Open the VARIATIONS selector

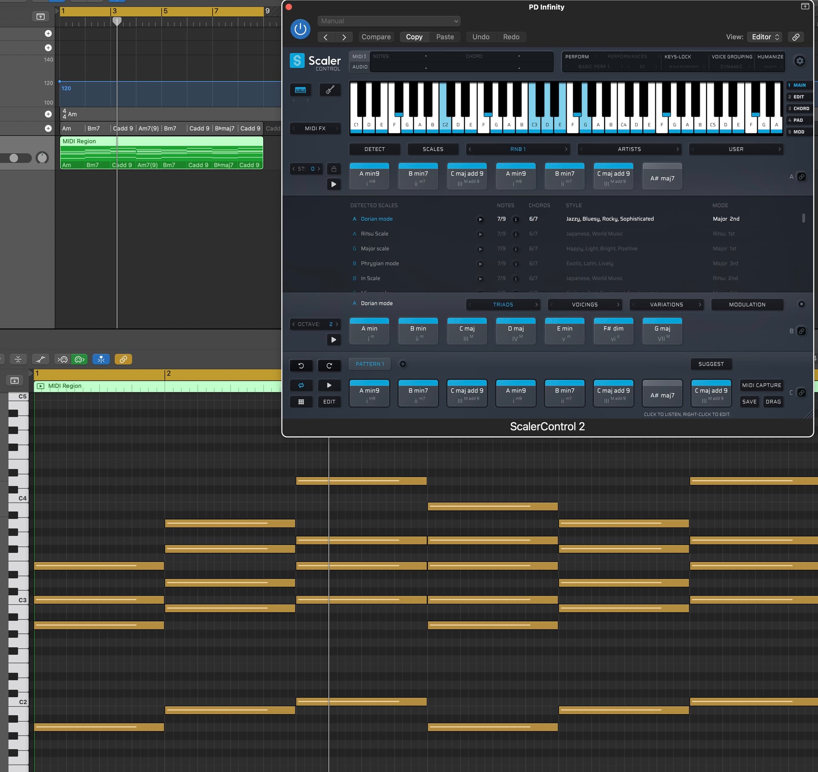[666, 304]
